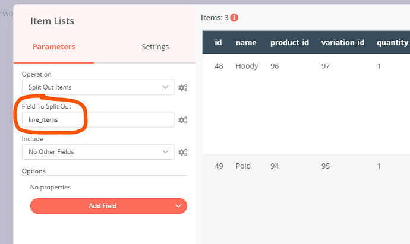Select the product_id cell 94
This screenshot has height=244, width=410.
pyautogui.click(x=275, y=166)
